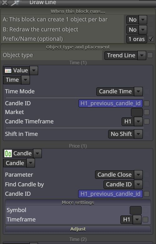The image size is (156, 244).
Task: Click the green Candle icon under Price (1)
Action: pyautogui.click(x=8, y=153)
